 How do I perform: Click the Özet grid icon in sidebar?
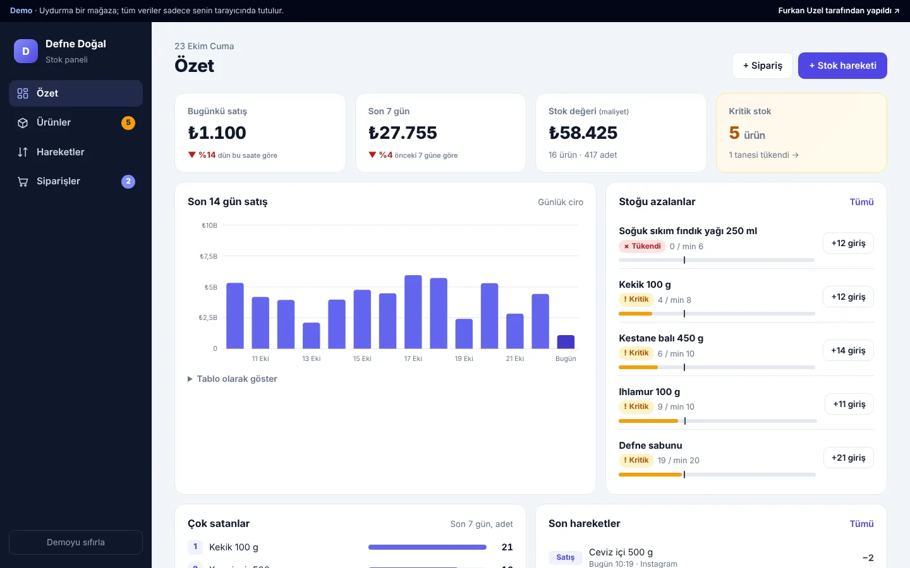(x=23, y=93)
